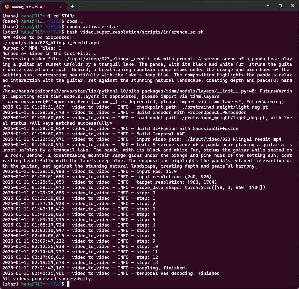Close the terminal window
Screen dimensions: 299x289
(x=293, y=6)
